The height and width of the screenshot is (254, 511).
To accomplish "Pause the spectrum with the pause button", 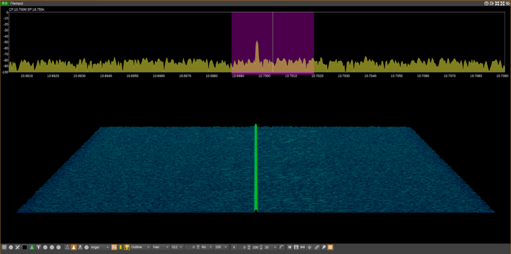I will [x=289, y=247].
